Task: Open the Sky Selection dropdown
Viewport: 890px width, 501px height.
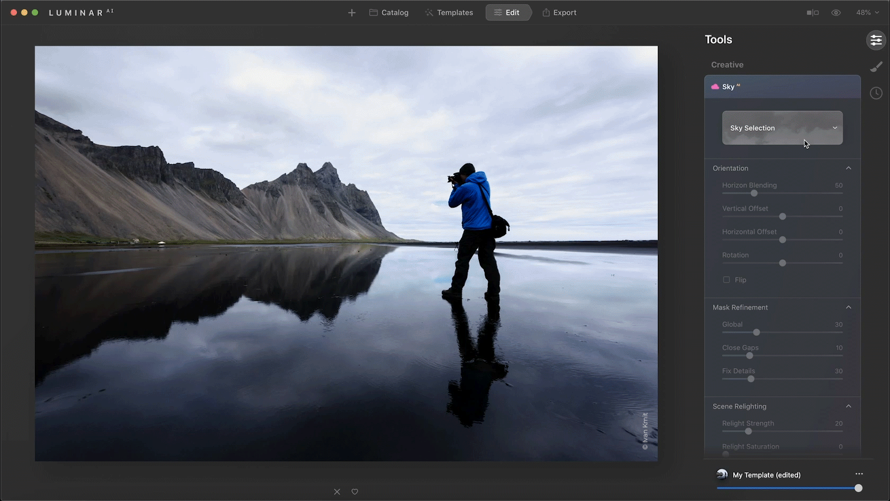Action: point(782,128)
